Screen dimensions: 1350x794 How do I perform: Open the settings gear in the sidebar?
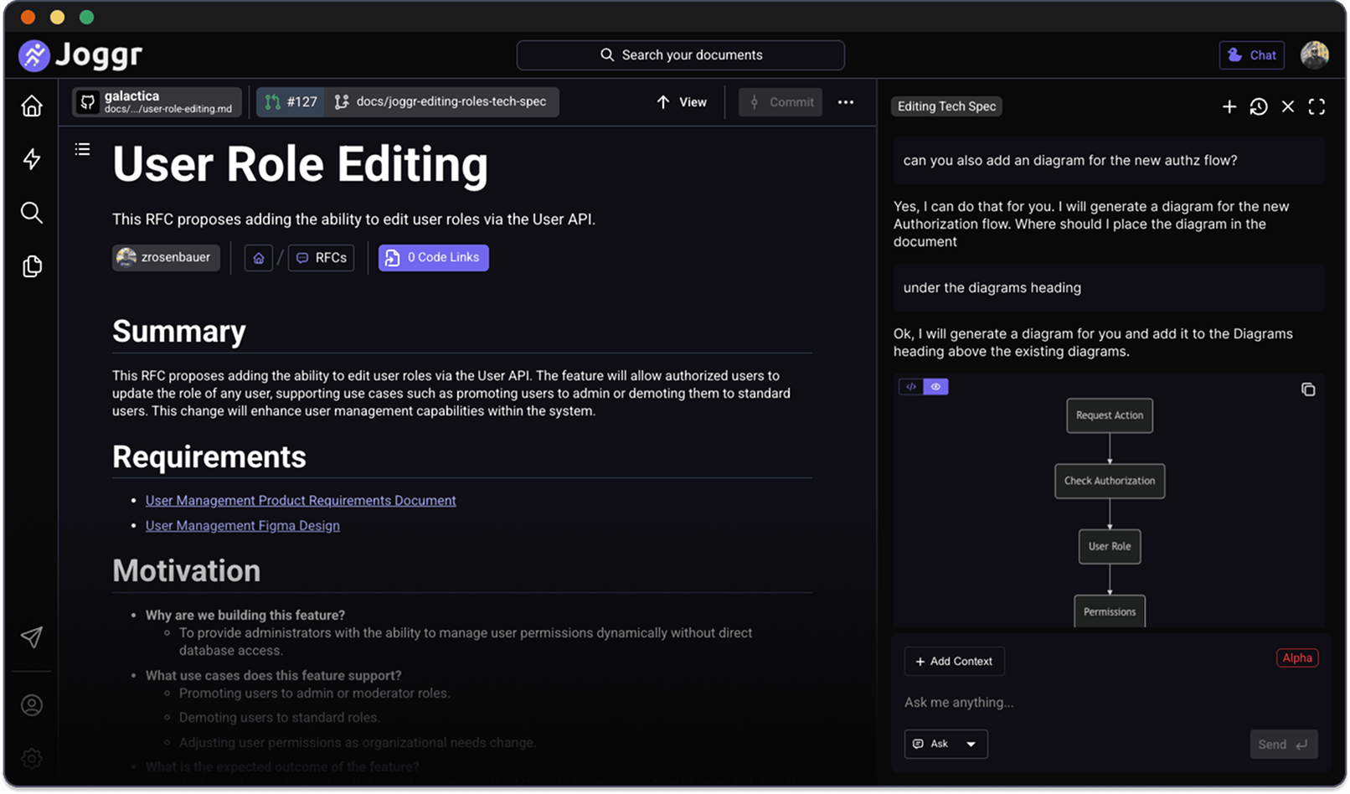[32, 759]
